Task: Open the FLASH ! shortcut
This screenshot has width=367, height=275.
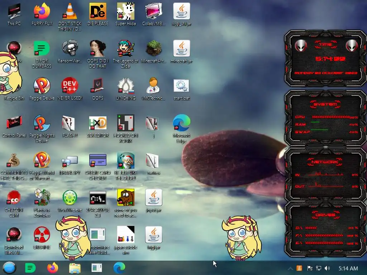Action: click(x=70, y=126)
